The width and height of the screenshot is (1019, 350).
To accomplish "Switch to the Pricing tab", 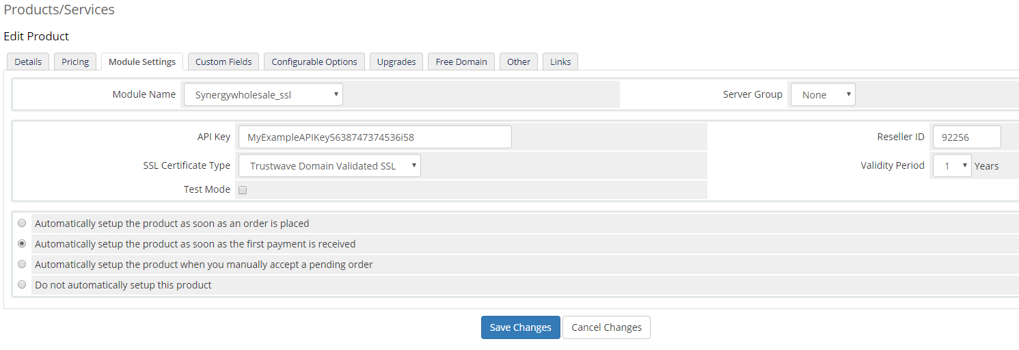I will point(75,62).
